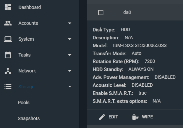
Task: Open Snapshots under Storage
Action: [29, 118]
